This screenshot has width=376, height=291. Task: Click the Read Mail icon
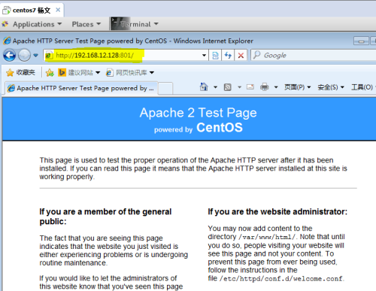250,87
